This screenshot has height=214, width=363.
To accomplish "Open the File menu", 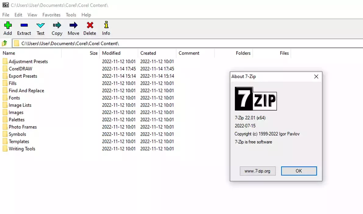I will (6, 15).
